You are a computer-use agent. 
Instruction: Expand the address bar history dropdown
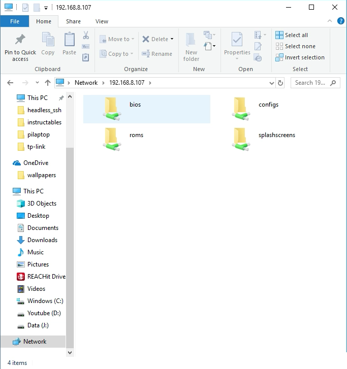(272, 83)
